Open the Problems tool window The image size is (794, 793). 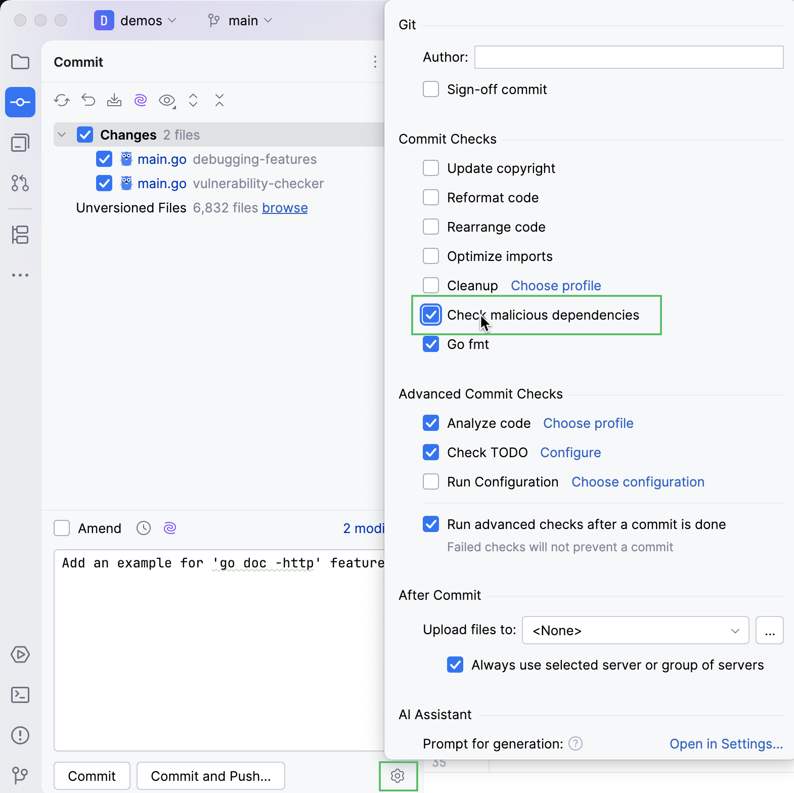point(20,735)
